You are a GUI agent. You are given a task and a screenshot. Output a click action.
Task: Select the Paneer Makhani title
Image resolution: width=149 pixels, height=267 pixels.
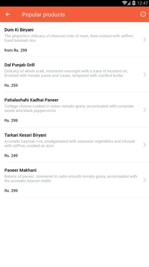click(x=20, y=170)
